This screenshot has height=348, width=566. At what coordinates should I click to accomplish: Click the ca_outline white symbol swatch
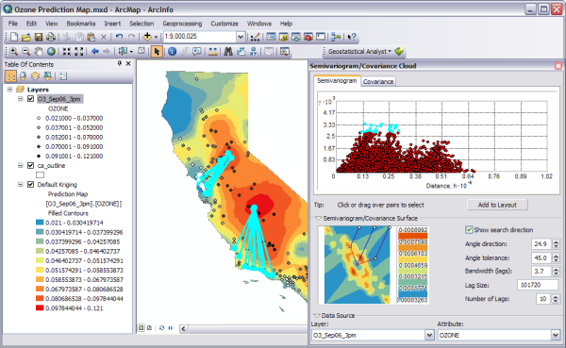(40, 175)
